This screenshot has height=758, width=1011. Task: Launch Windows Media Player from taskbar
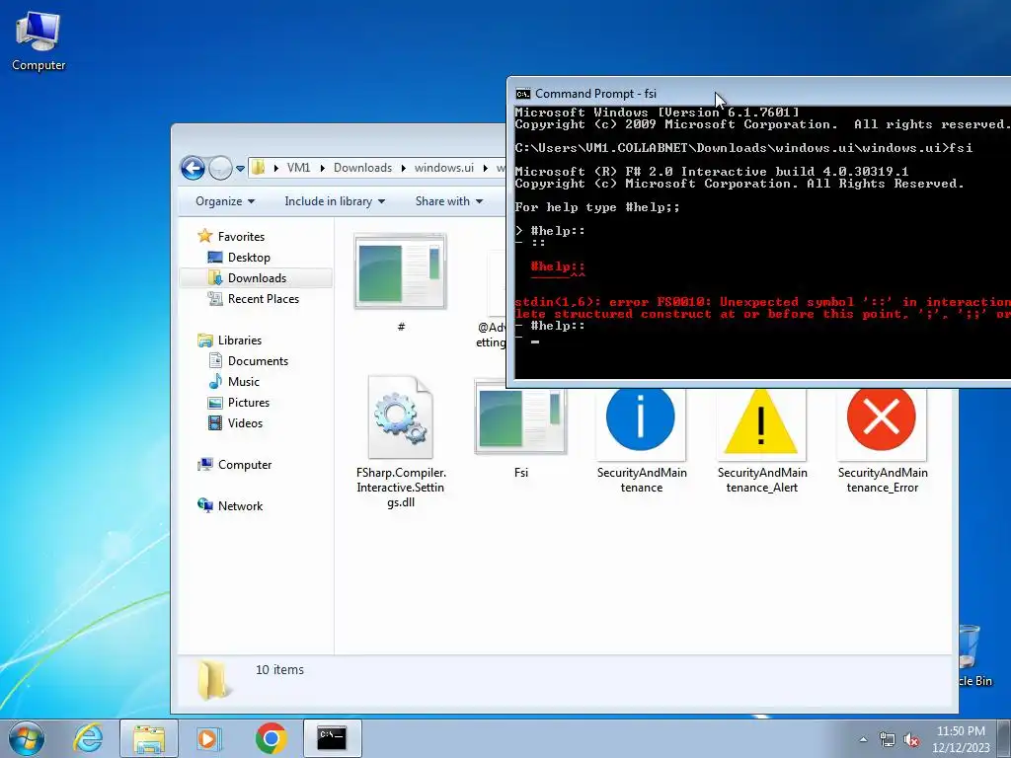[x=208, y=738]
